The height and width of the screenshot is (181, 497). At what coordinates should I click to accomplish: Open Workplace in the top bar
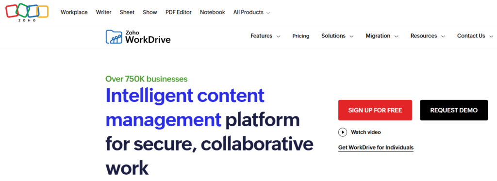tap(74, 12)
